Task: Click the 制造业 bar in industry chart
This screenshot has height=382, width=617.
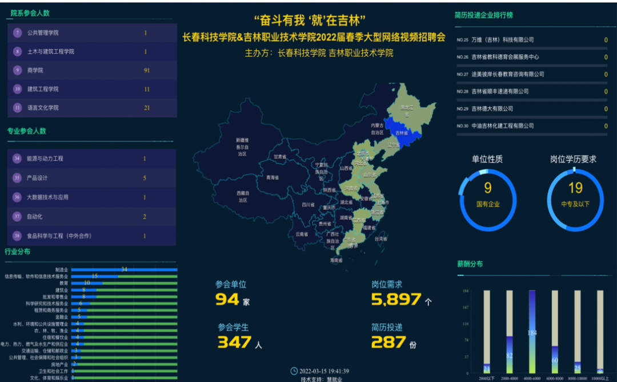Action: (124, 270)
